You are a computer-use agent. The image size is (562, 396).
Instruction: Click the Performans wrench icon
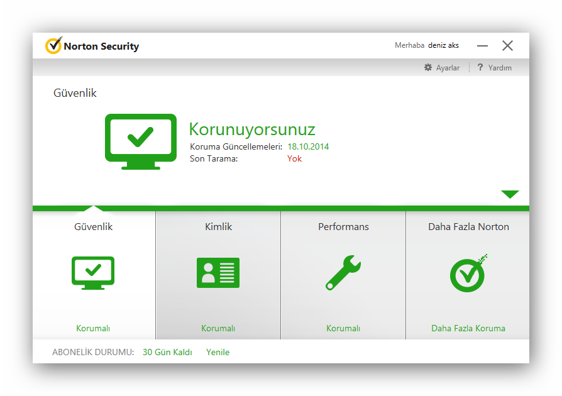point(343,273)
